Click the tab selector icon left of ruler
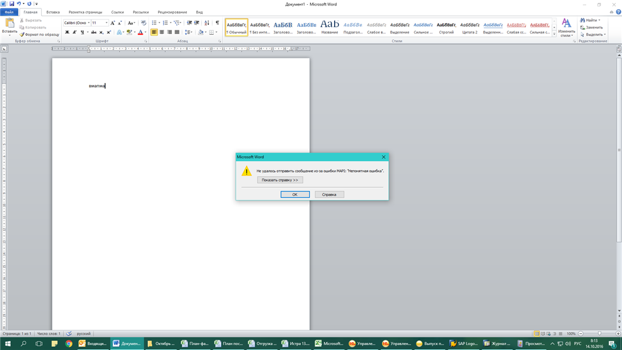The width and height of the screenshot is (622, 350). [4, 49]
